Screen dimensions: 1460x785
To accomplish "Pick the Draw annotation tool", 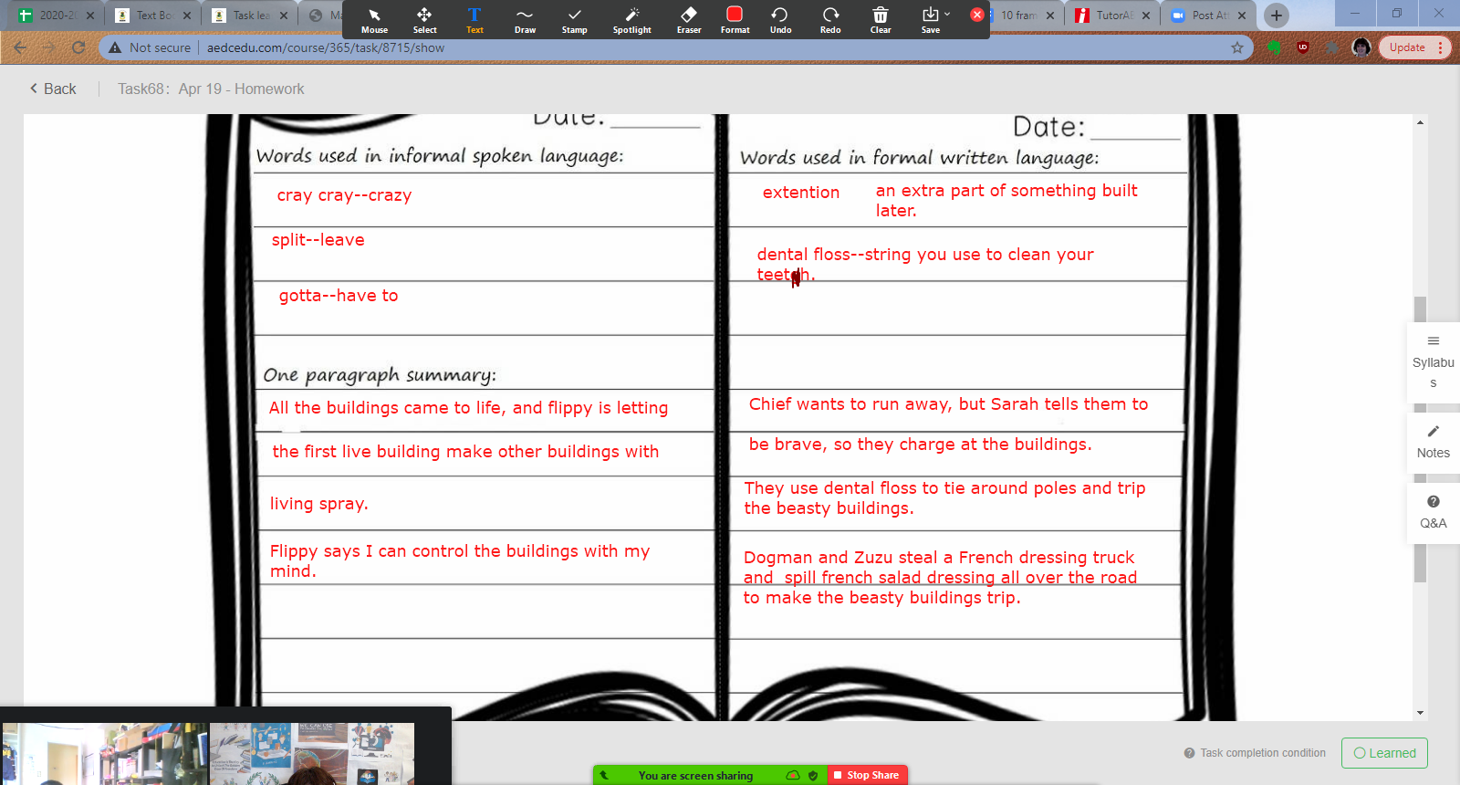I will click(x=525, y=20).
